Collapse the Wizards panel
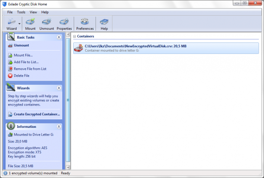 [59, 88]
